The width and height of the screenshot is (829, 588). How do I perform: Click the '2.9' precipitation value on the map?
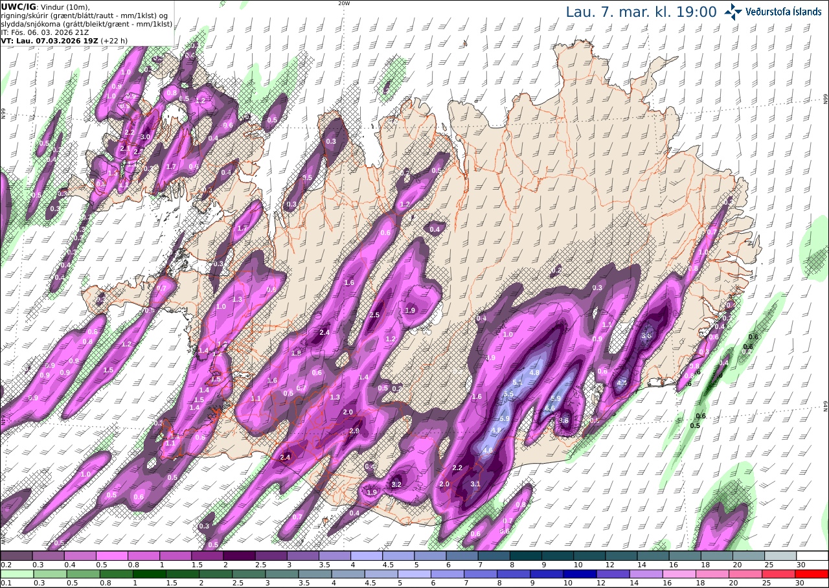[354, 431]
